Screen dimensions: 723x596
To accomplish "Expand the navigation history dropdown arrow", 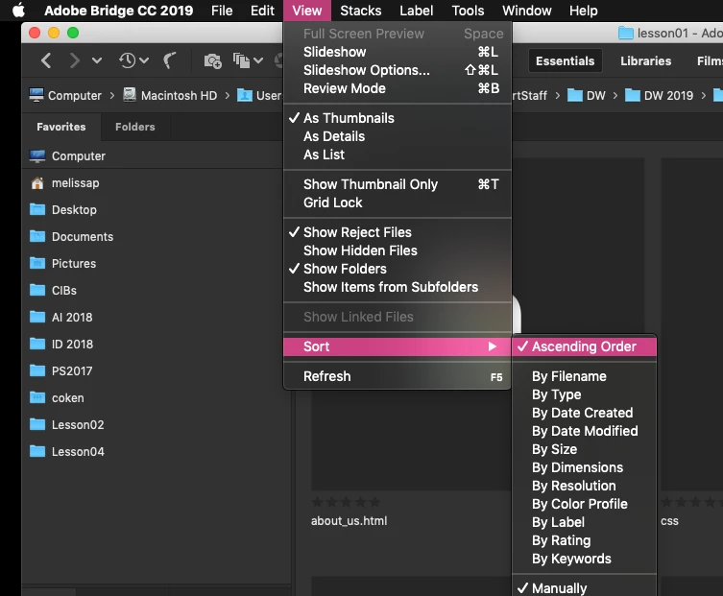I will click(x=97, y=60).
